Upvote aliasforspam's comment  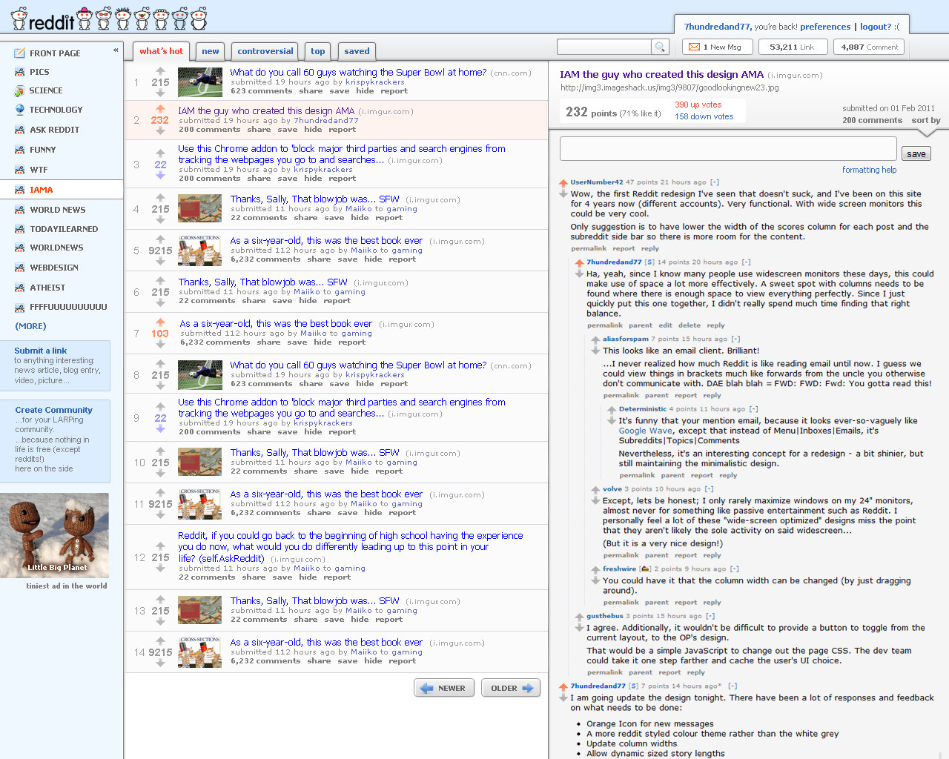(x=595, y=340)
